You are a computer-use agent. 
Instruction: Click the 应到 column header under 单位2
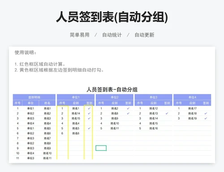tap(115, 103)
